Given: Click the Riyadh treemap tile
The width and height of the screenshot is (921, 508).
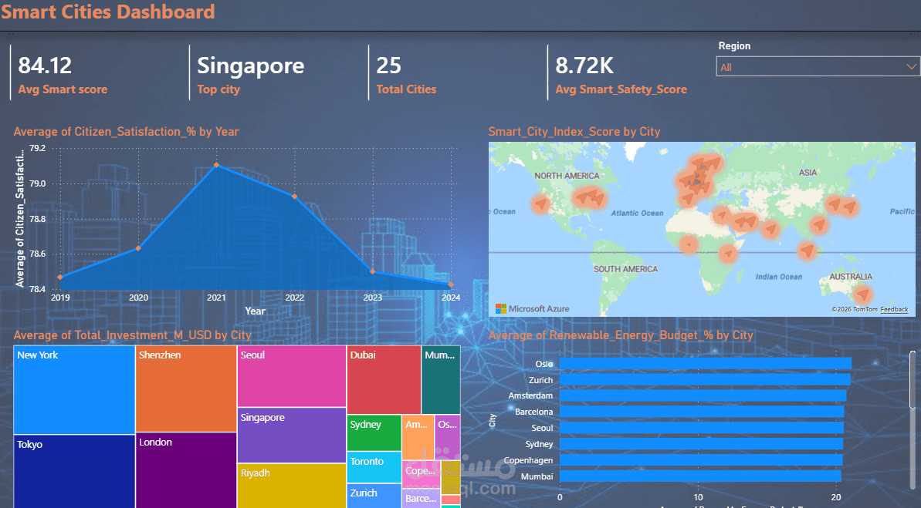Looking at the screenshot, I should (x=291, y=486).
